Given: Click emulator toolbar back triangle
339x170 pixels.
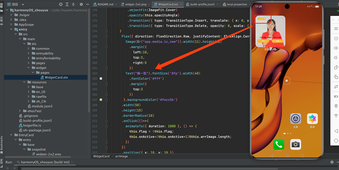Looking at the screenshot, I should click(336, 131).
